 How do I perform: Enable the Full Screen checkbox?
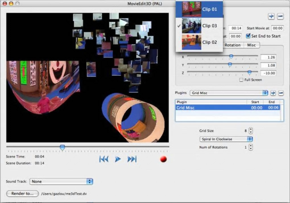(241, 80)
